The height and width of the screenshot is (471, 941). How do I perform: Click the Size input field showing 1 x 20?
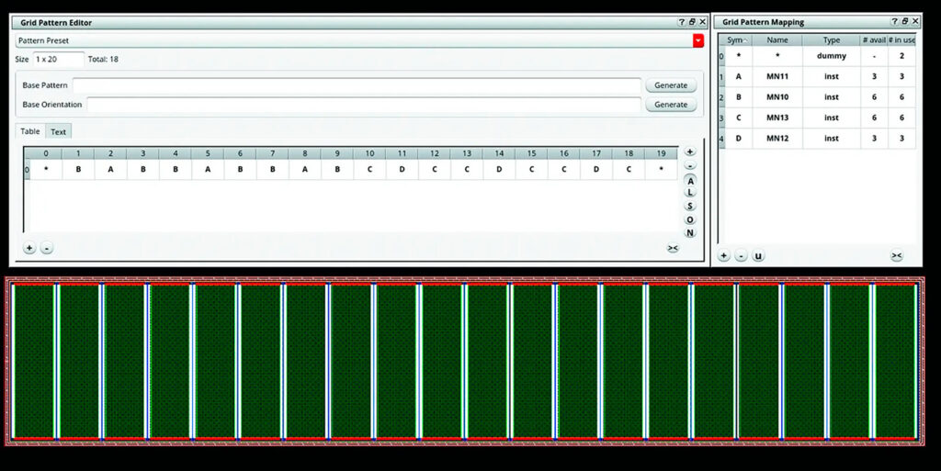59,59
